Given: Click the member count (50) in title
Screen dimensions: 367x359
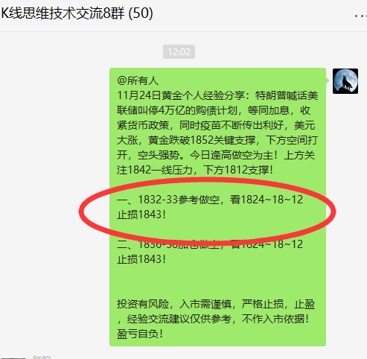Looking at the screenshot, I should [x=140, y=13].
